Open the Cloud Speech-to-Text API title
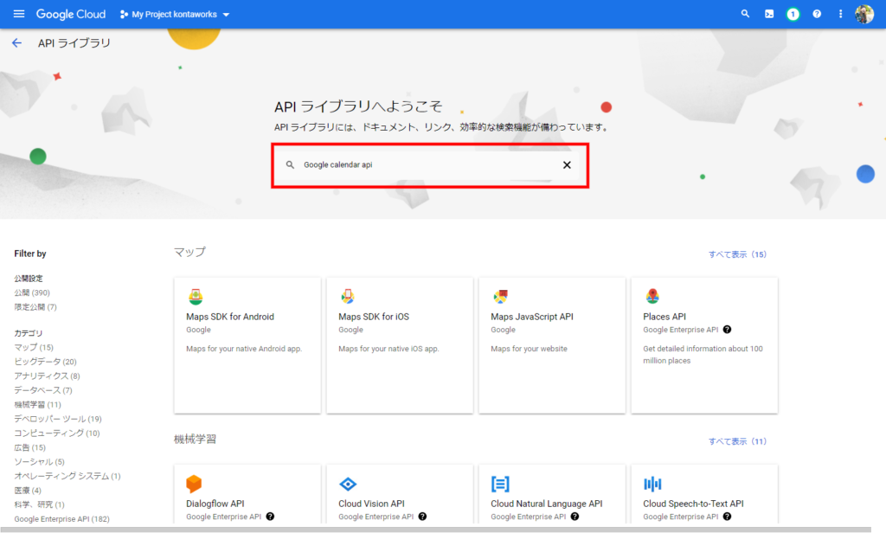 (x=693, y=504)
